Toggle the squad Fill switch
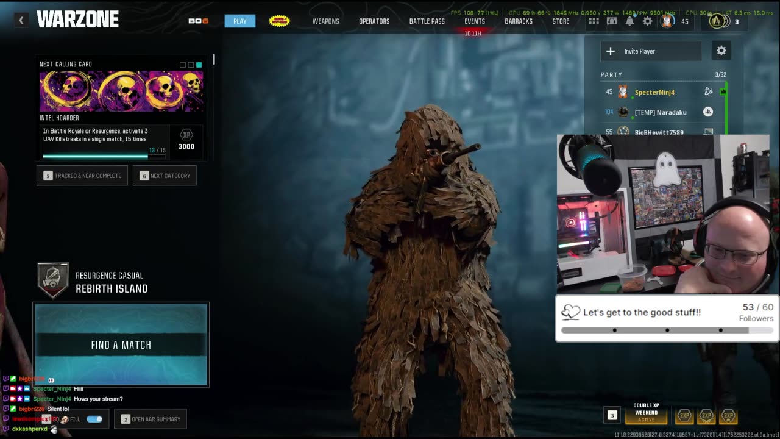This screenshot has height=439, width=780. point(94,419)
